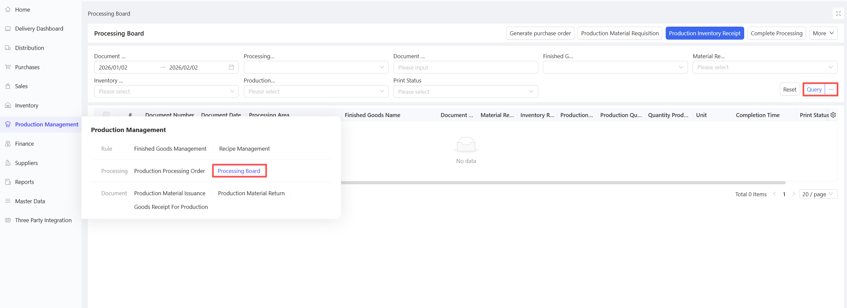The width and height of the screenshot is (847, 308).
Task: Click the Finance icon in sidebar
Action: click(x=8, y=144)
